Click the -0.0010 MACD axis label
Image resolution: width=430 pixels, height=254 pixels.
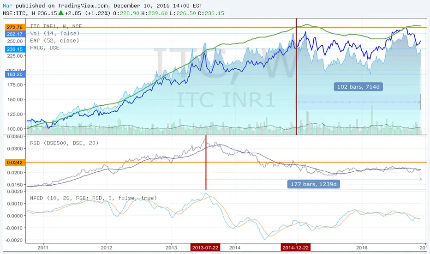[14, 228]
